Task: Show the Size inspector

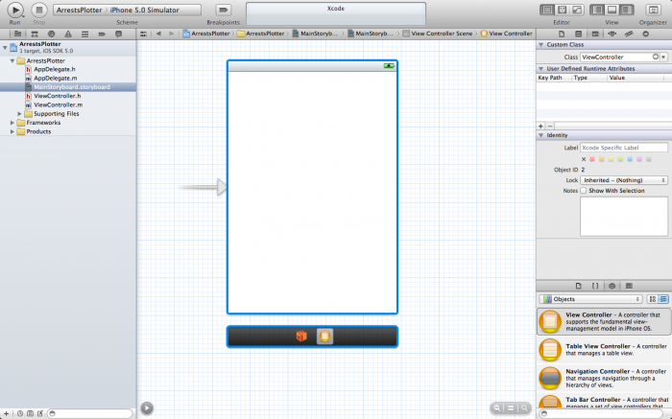Action: pos(629,34)
